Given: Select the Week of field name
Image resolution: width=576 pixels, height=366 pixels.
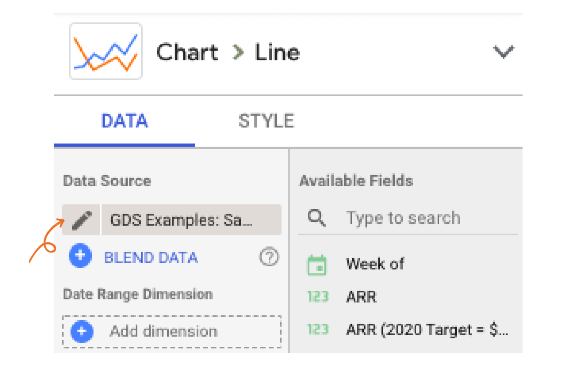Looking at the screenshot, I should click(375, 264).
